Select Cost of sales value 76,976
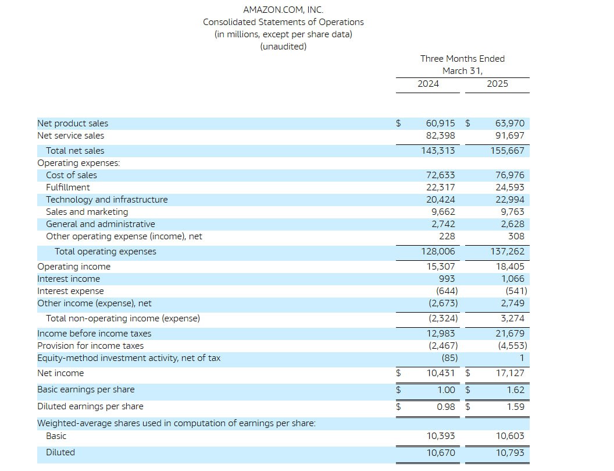The width and height of the screenshot is (614, 471). [510, 175]
